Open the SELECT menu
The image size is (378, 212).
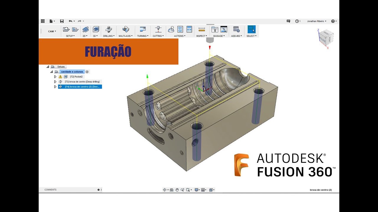pos(252,36)
